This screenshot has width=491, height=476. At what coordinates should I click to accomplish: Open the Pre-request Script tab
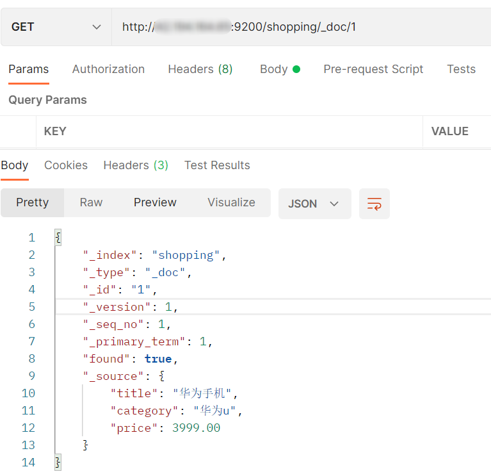click(x=373, y=69)
